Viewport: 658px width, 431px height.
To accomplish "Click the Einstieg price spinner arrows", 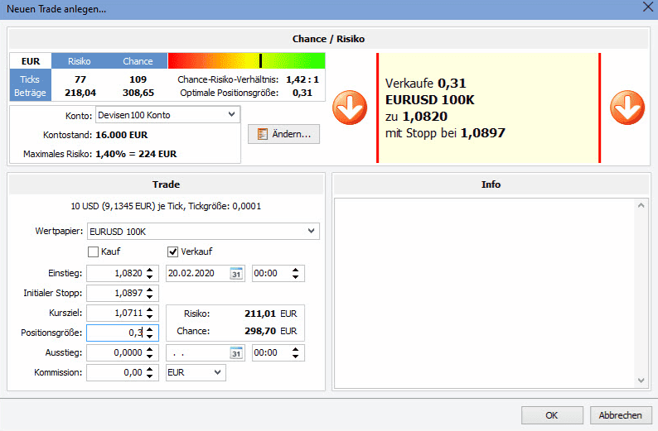I will [x=150, y=273].
